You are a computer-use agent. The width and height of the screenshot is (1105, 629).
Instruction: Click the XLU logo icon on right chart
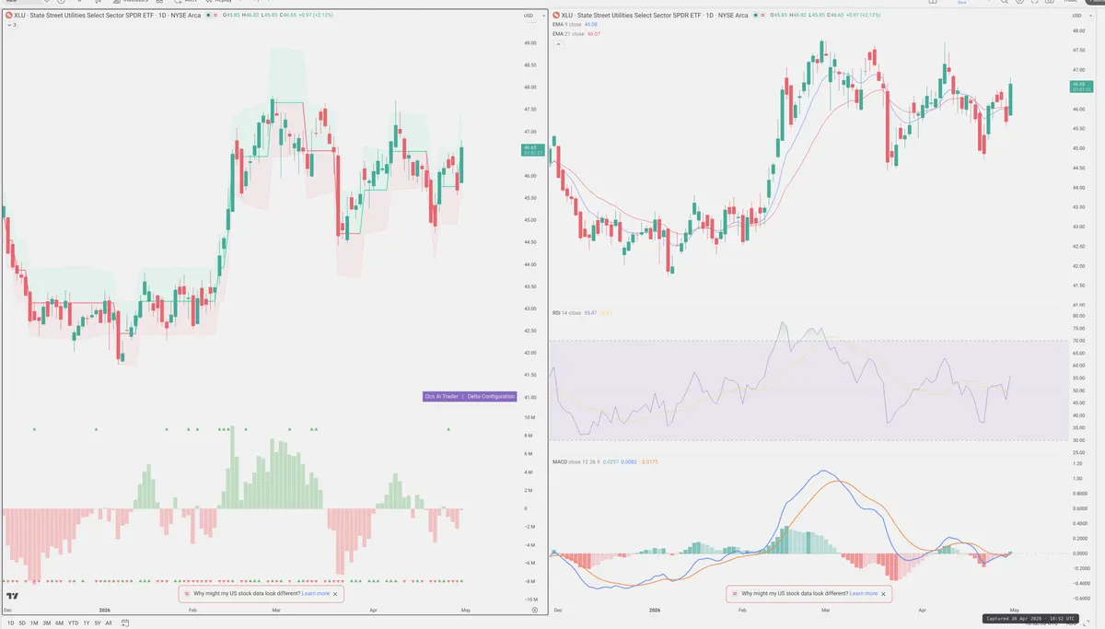point(556,16)
